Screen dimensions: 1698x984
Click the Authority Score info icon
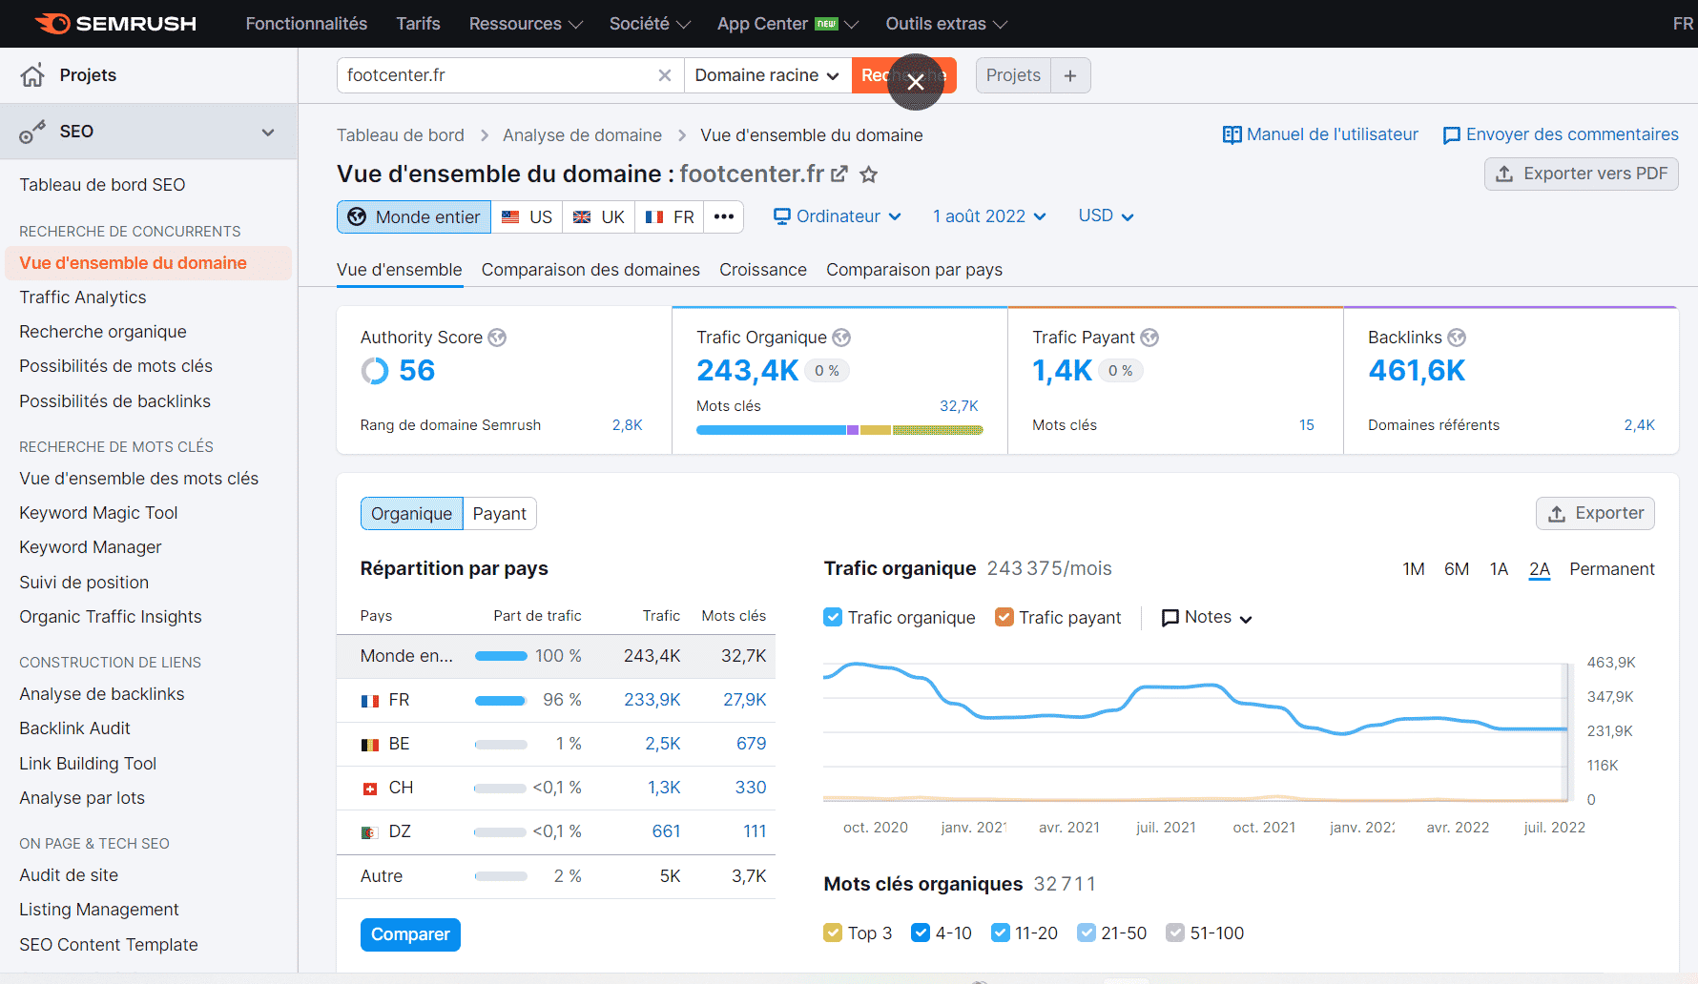pos(497,338)
